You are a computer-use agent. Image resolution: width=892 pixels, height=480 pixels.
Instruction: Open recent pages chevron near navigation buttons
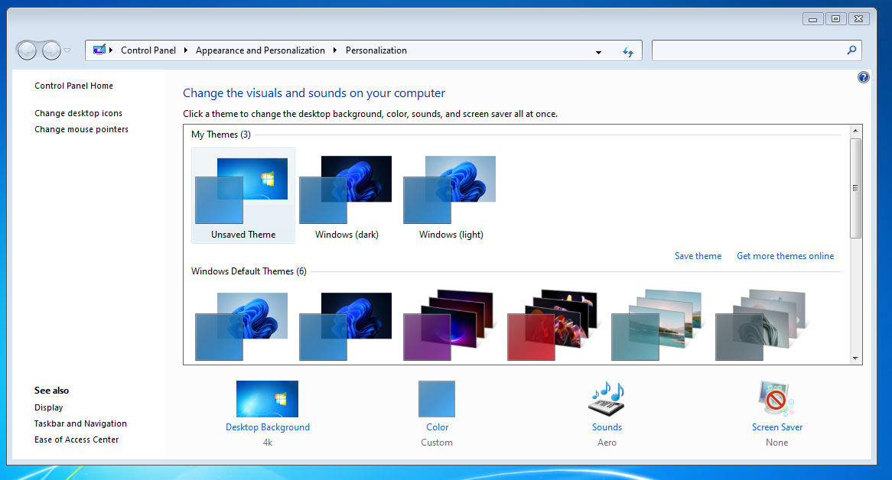pyautogui.click(x=67, y=50)
